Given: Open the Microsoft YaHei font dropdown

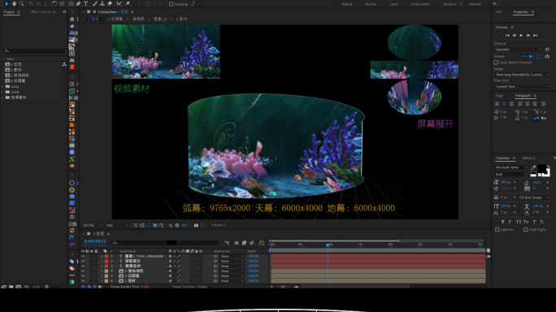Looking at the screenshot, I should point(511,167).
